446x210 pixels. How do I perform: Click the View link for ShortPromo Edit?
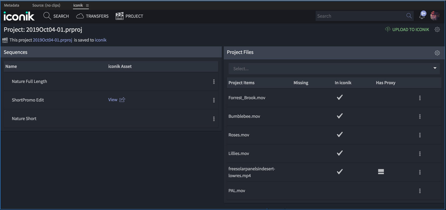112,99
